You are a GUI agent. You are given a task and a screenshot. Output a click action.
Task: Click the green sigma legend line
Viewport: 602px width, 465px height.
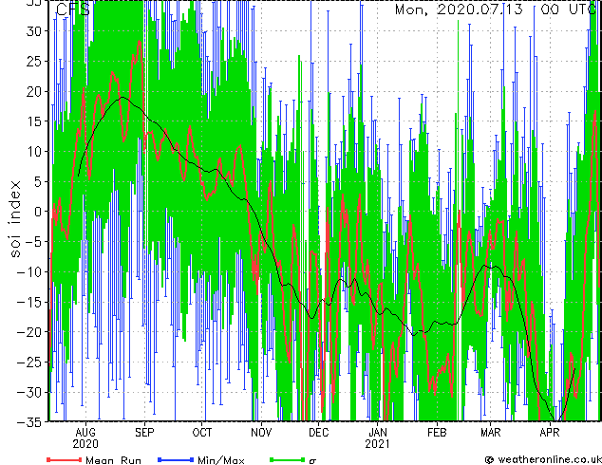(x=288, y=459)
